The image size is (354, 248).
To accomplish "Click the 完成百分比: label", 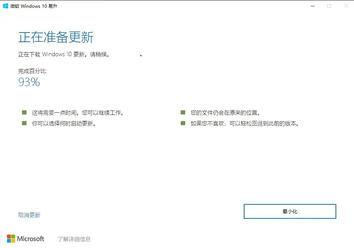I will click(x=33, y=71).
